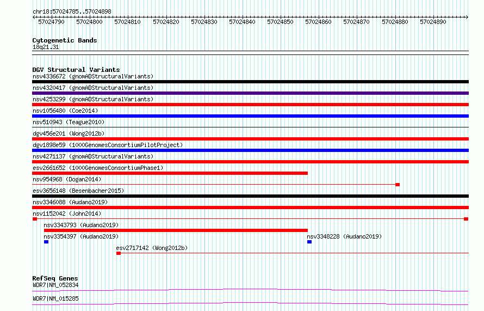The height and width of the screenshot is (311, 484).
Task: Click red start block of esv2717142
Action: point(119,253)
